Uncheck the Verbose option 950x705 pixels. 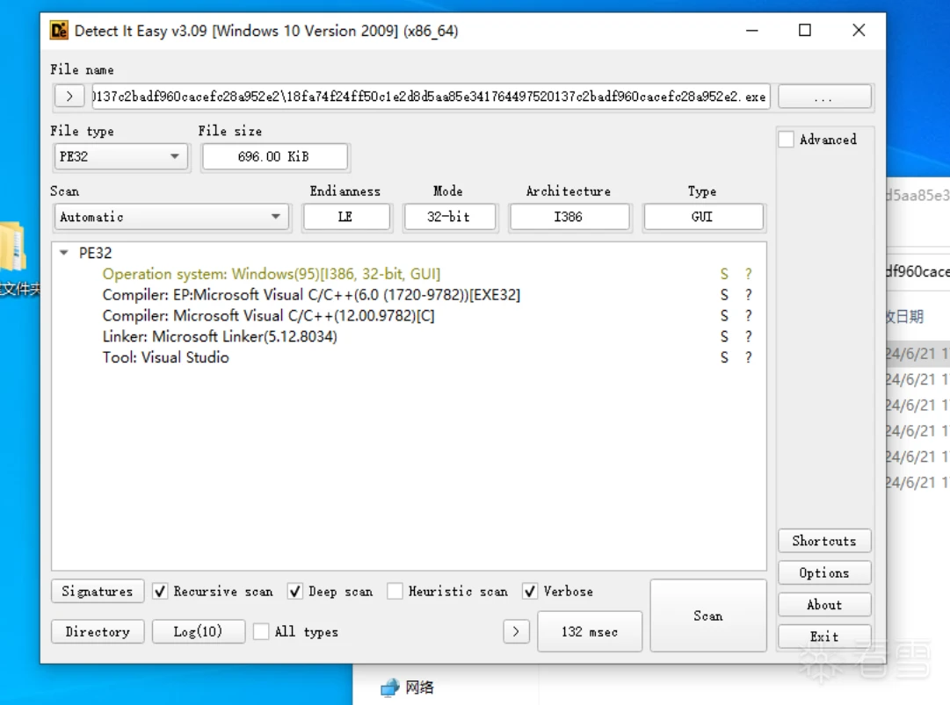(530, 591)
